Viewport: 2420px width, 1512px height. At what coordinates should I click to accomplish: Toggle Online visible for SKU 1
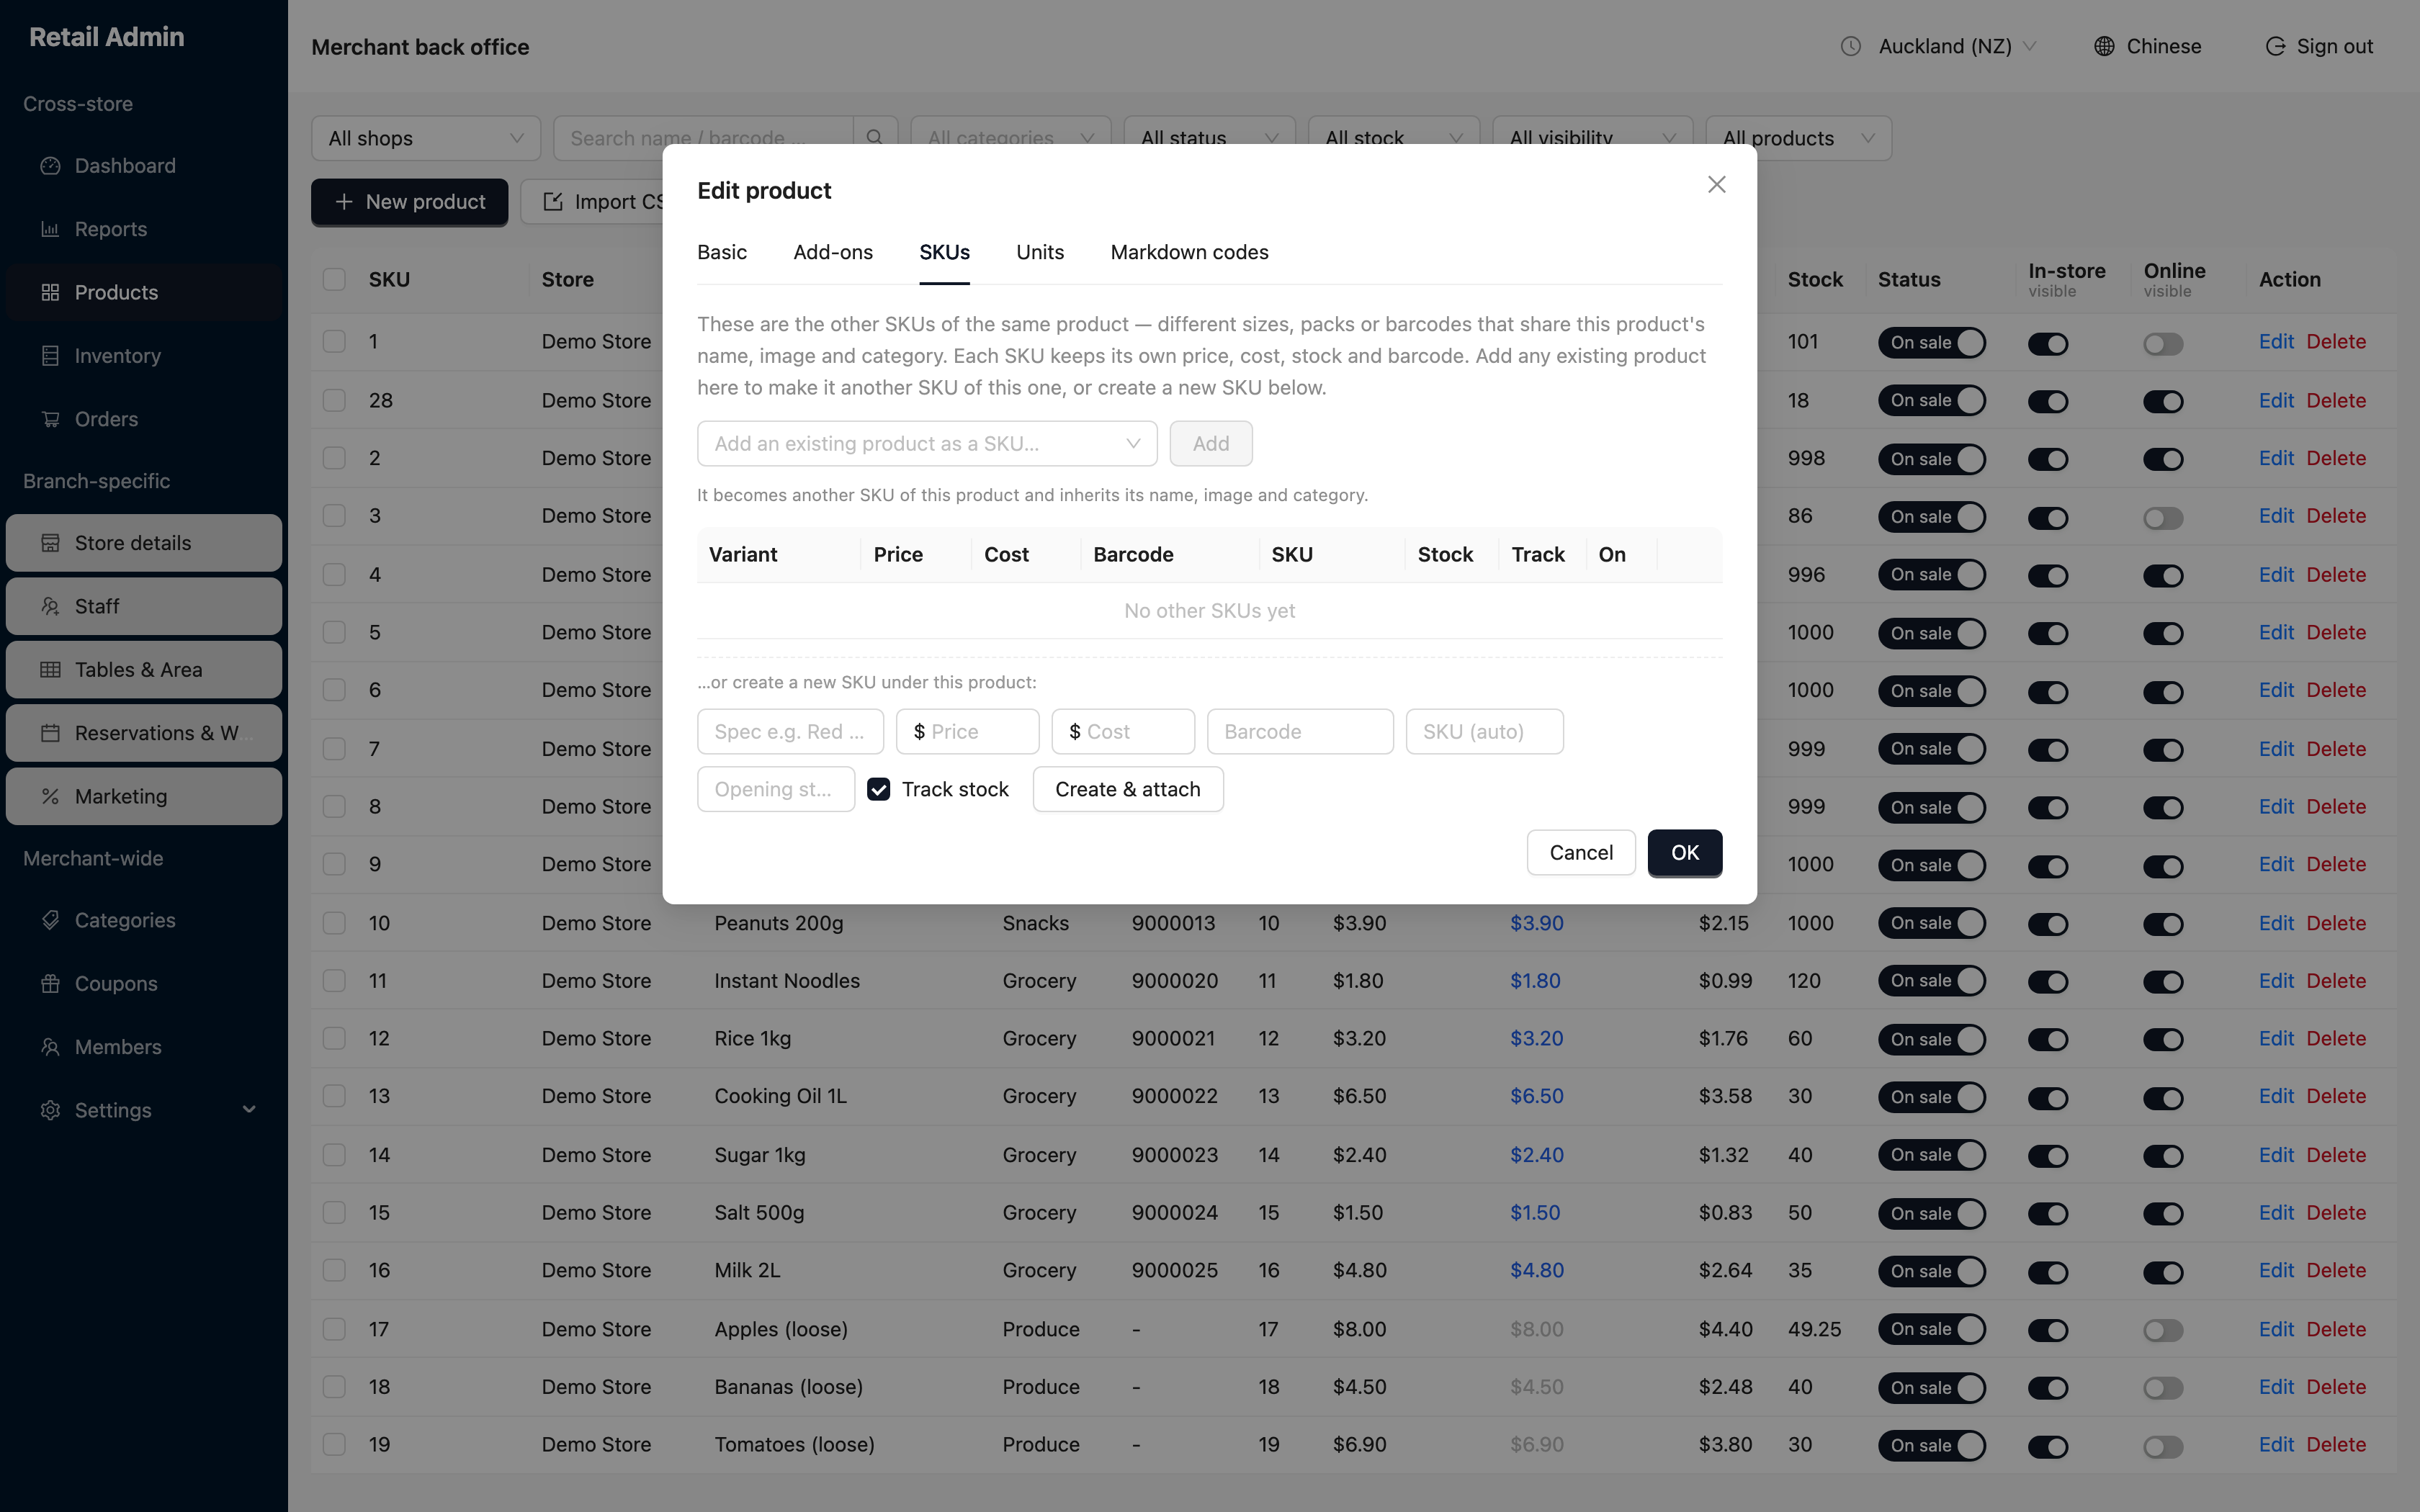[2163, 344]
